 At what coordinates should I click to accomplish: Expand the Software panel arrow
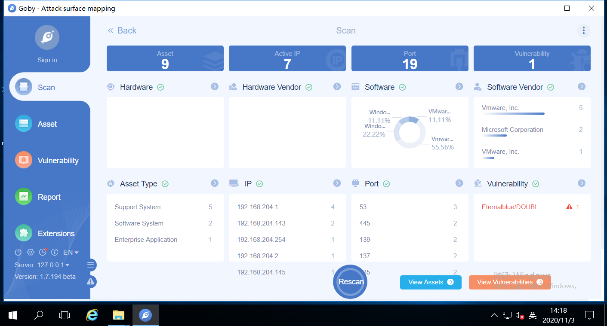coord(459,87)
